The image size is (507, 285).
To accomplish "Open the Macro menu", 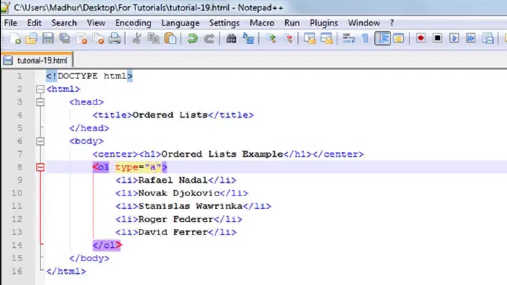I will tap(262, 23).
